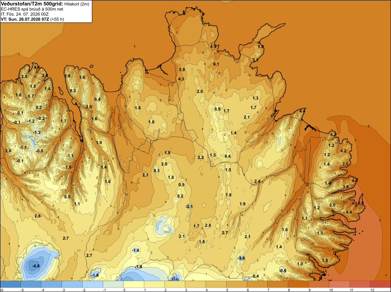The width and height of the screenshot is (391, 292).
Task: Click the '1.0' temperature value
Action: tap(300, 264)
